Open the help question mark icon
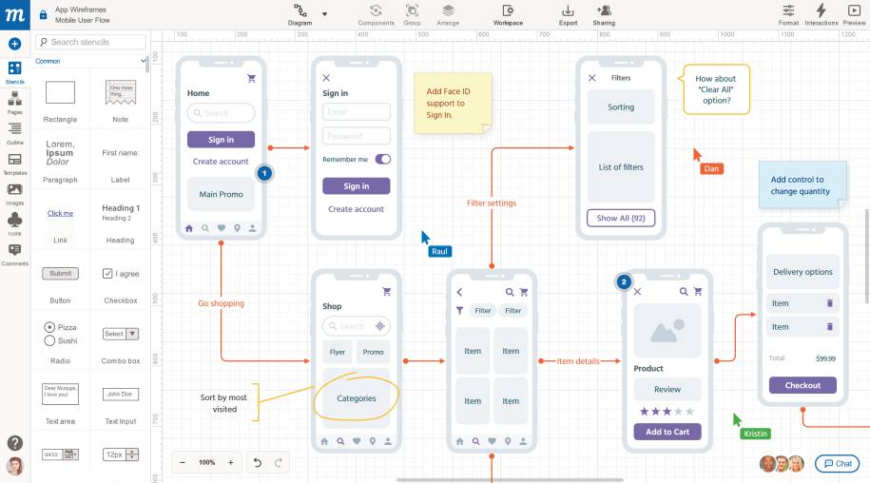This screenshot has height=483, width=870. pos(15,442)
